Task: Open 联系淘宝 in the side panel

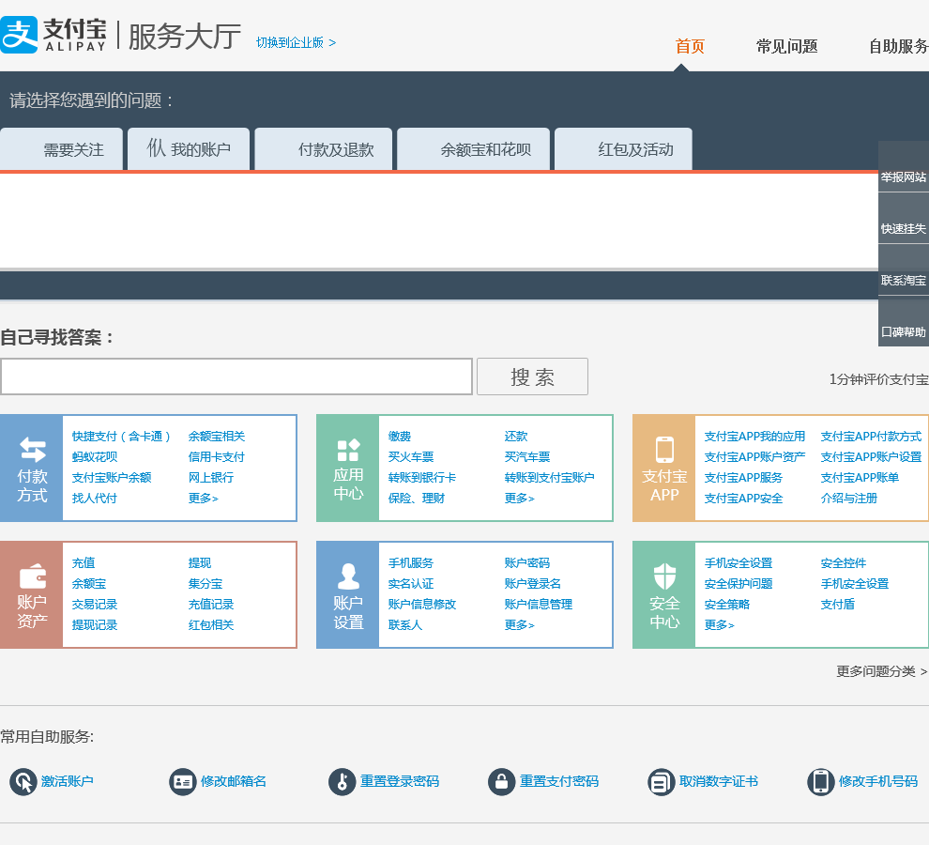Action: point(904,280)
